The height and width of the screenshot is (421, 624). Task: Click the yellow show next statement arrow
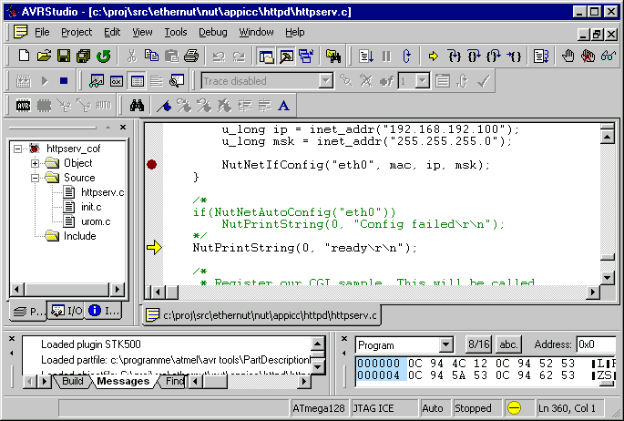click(x=434, y=56)
